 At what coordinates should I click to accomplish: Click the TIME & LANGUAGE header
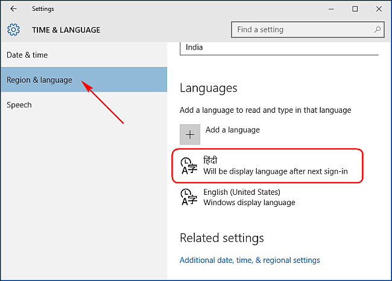tap(66, 30)
